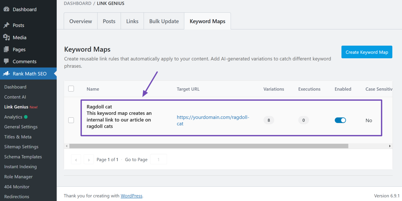Open Sitemap Settings submenu item
This screenshot has width=402, height=201.
point(21,147)
